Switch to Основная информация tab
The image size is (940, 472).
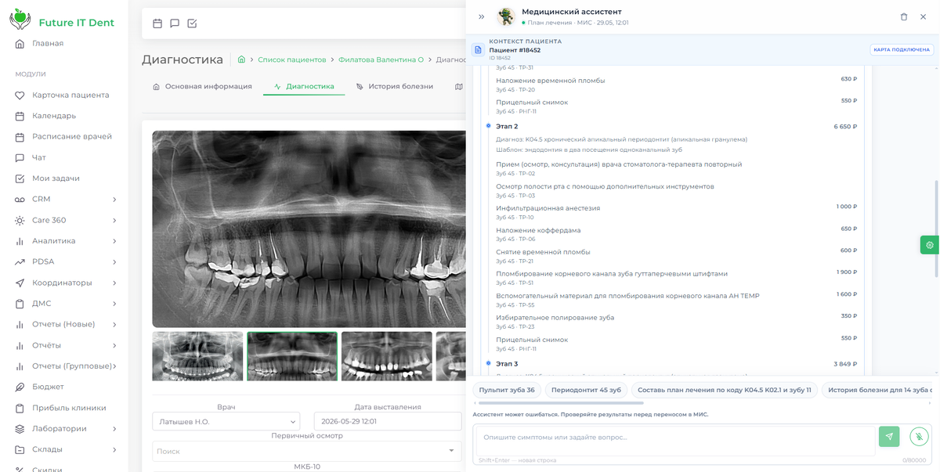202,86
